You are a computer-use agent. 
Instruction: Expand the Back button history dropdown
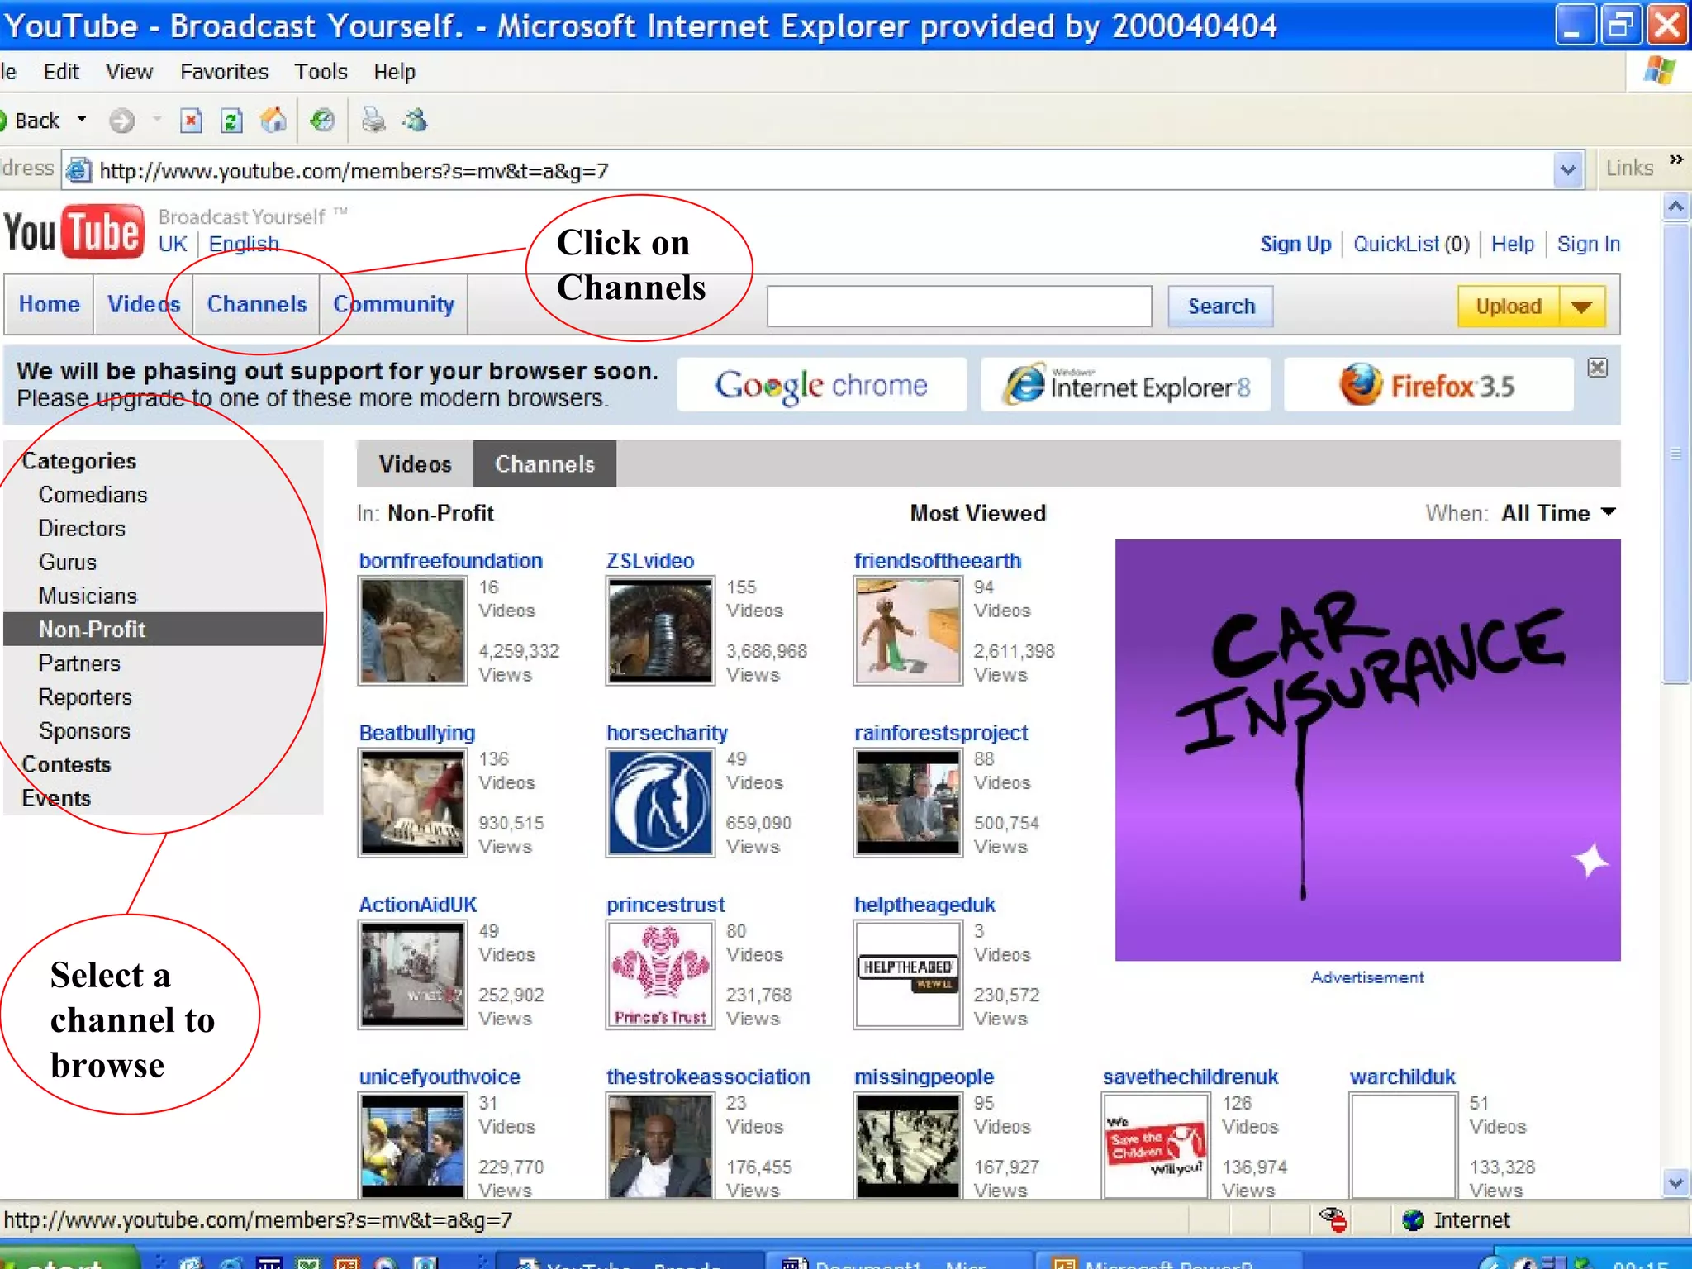click(82, 120)
